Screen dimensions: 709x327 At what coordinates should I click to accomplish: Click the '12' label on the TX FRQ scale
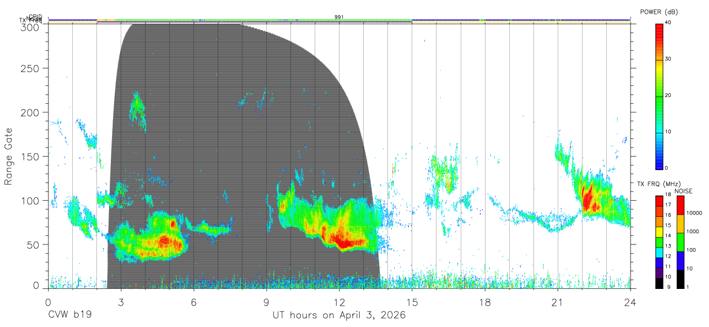(668, 257)
